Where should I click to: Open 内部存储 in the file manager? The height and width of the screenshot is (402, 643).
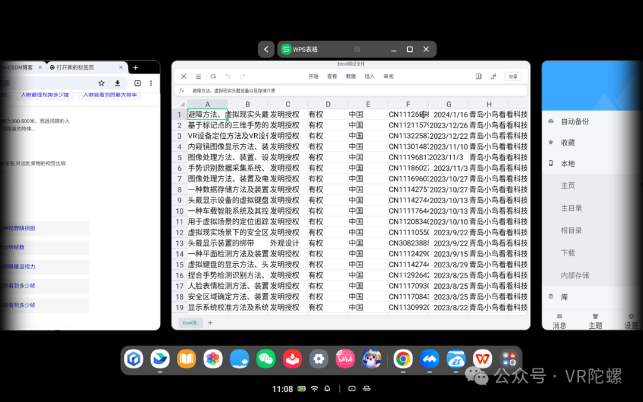[575, 276]
